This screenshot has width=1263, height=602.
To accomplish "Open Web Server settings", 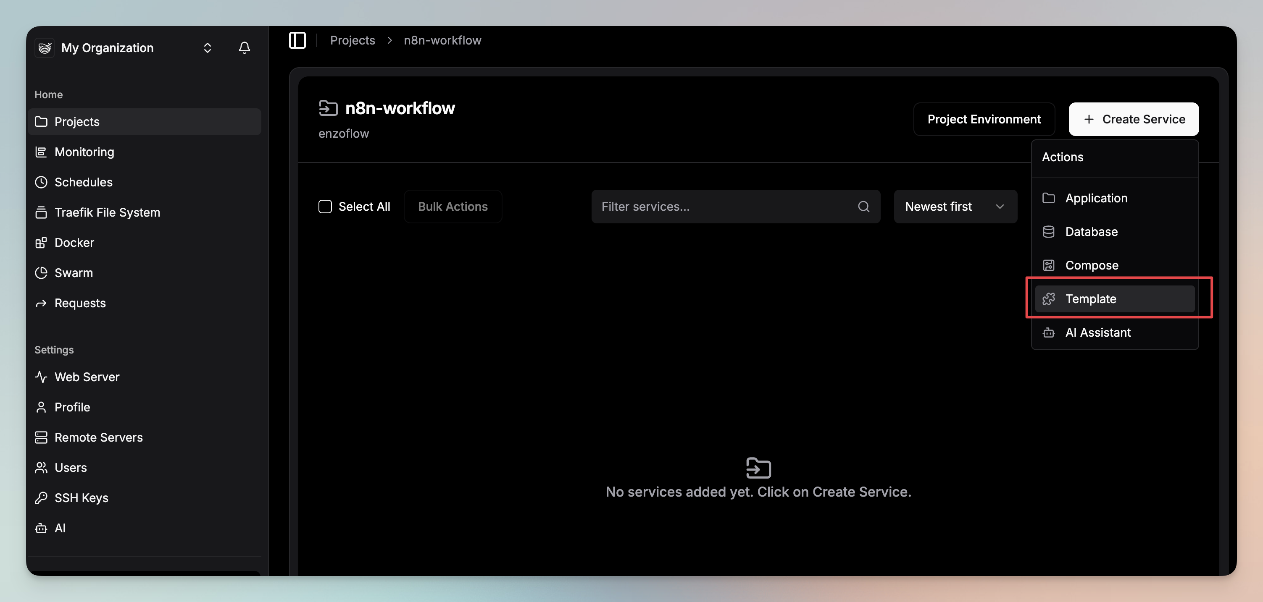I will (145, 377).
